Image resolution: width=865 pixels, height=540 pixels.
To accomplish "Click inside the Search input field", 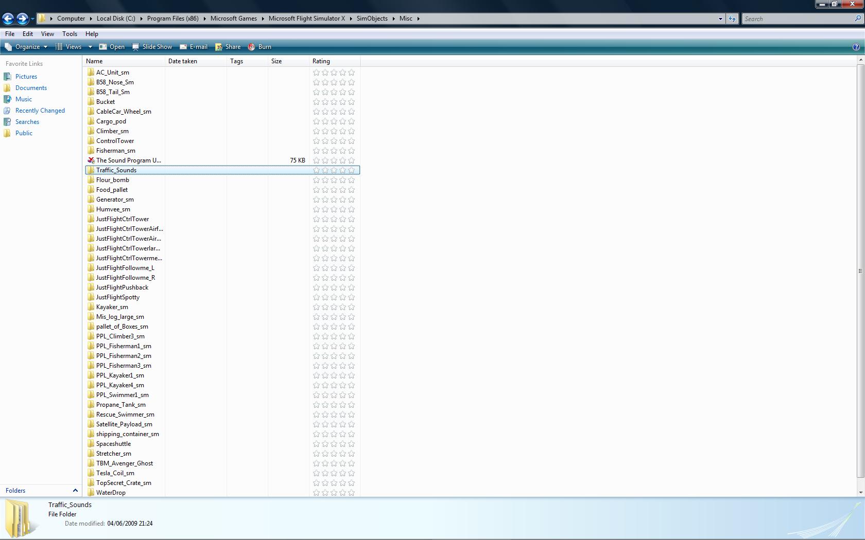I will [798, 19].
